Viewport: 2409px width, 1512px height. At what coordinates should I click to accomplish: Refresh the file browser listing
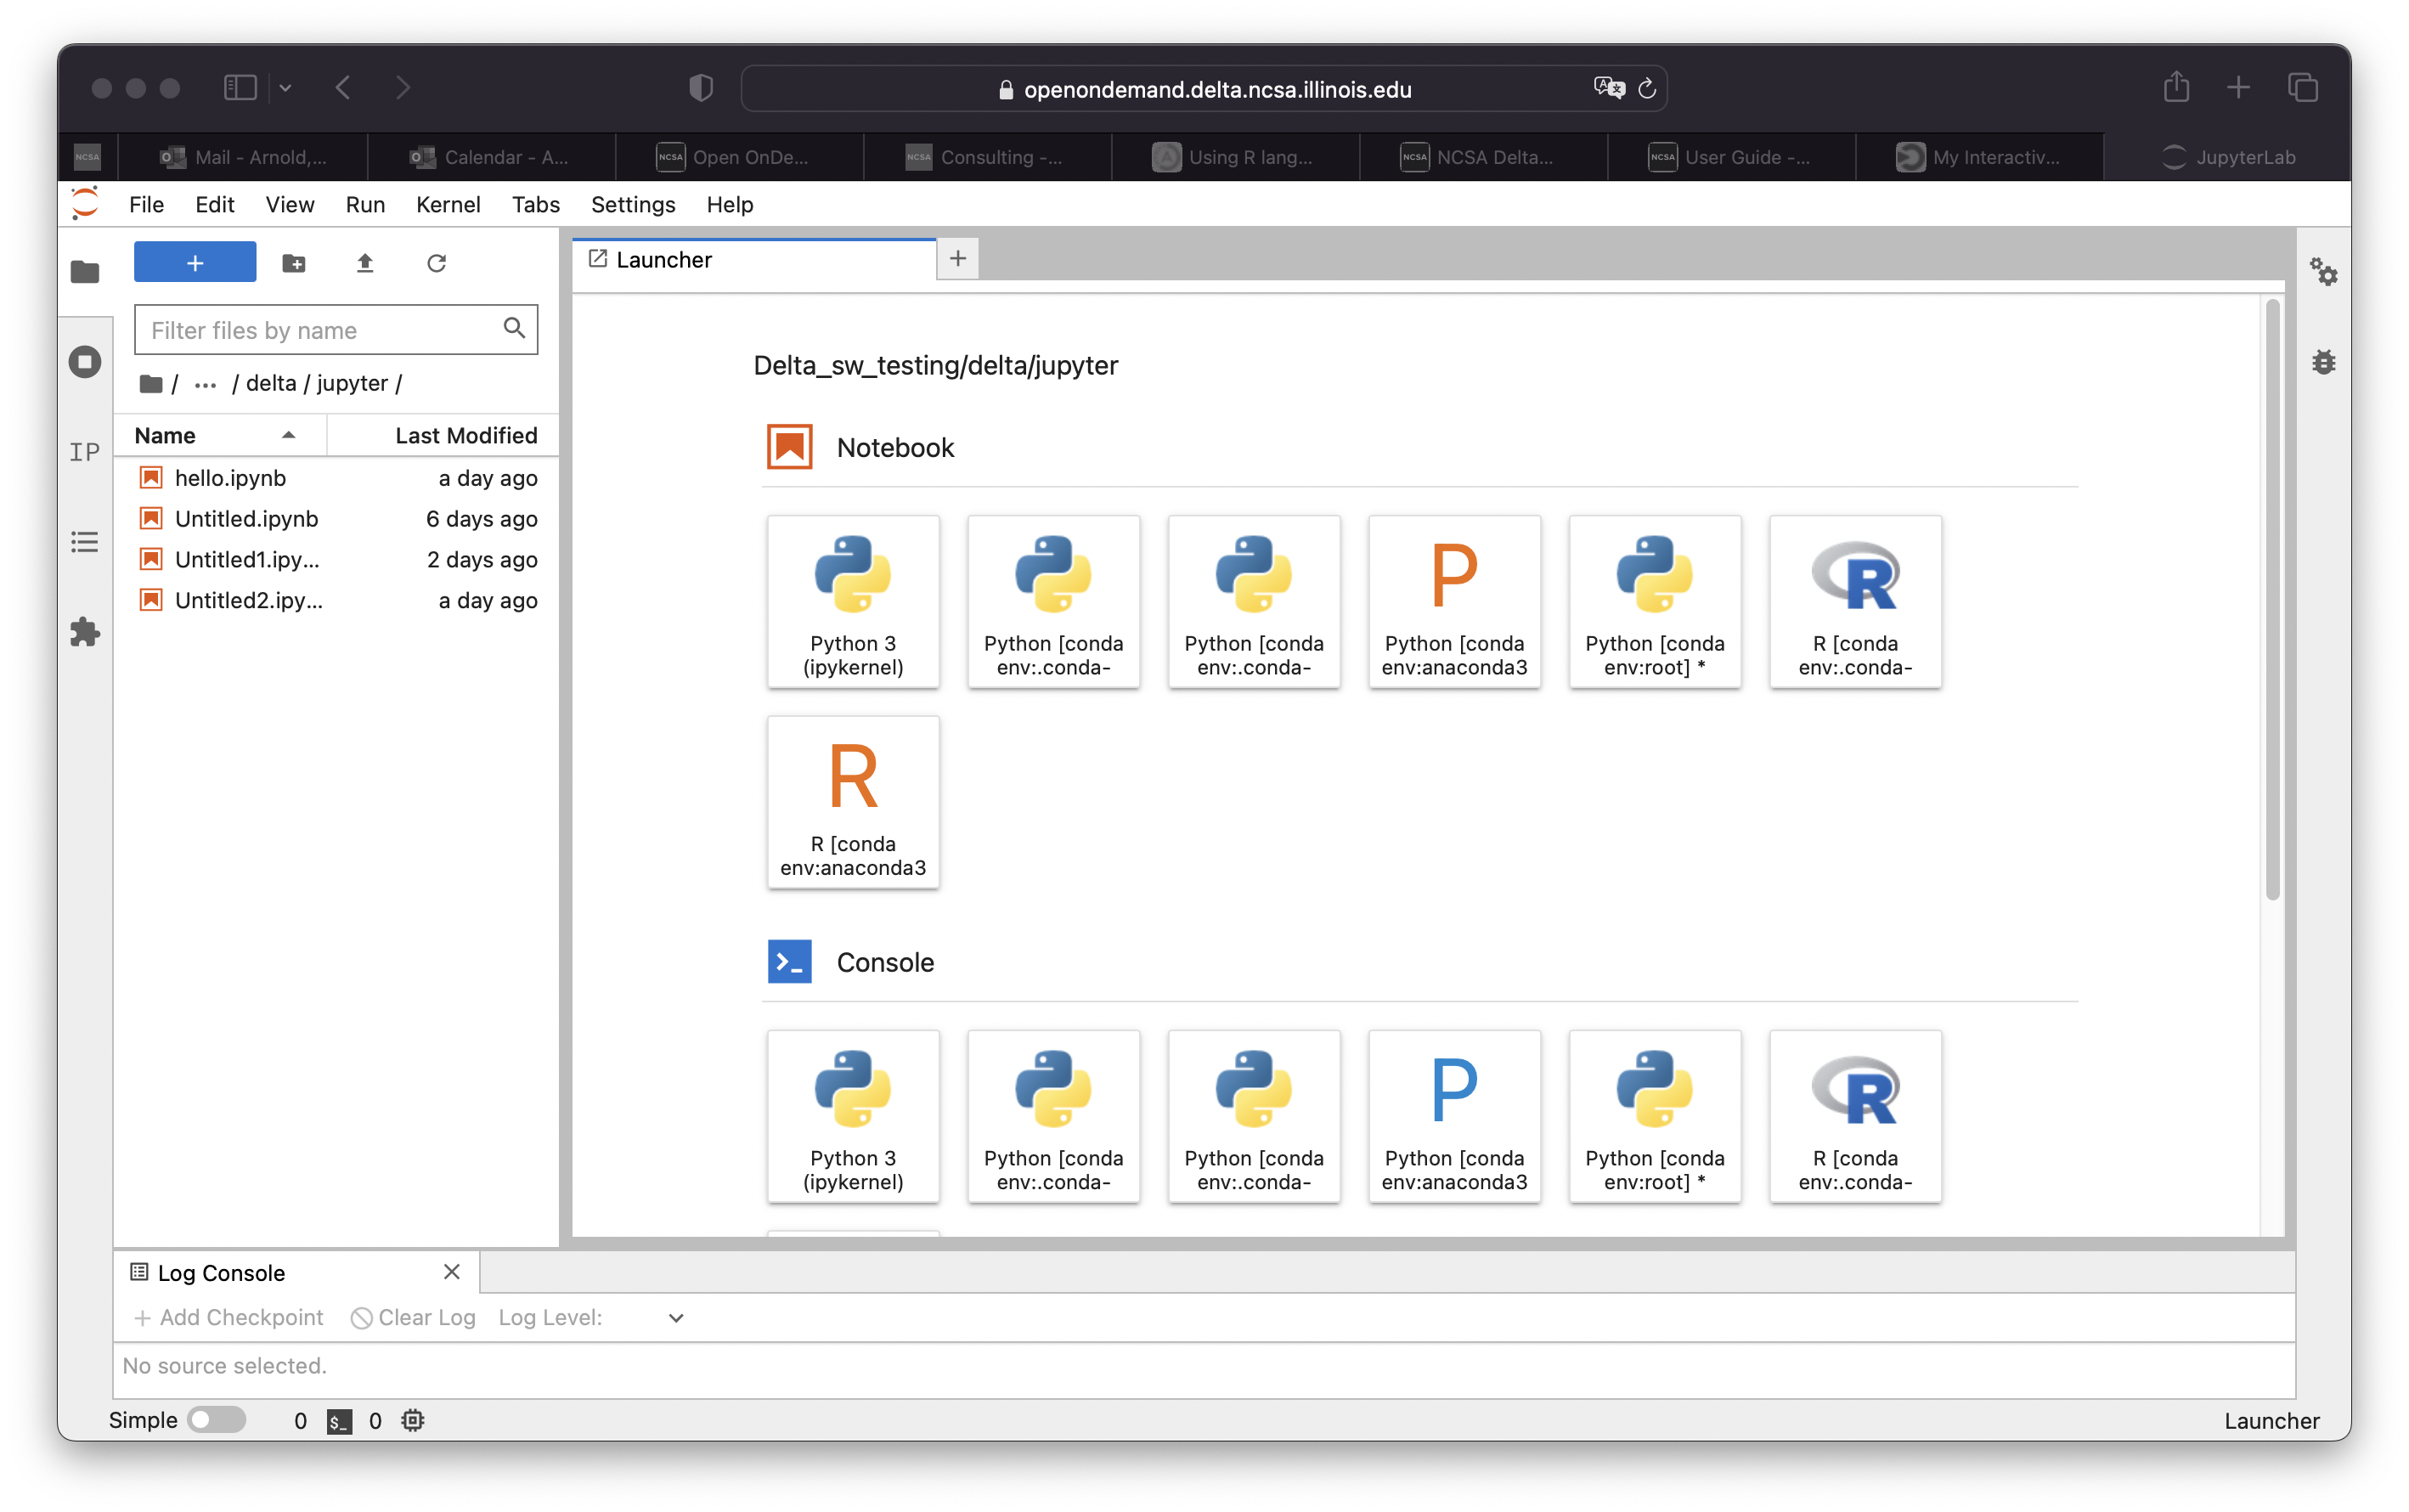tap(436, 262)
